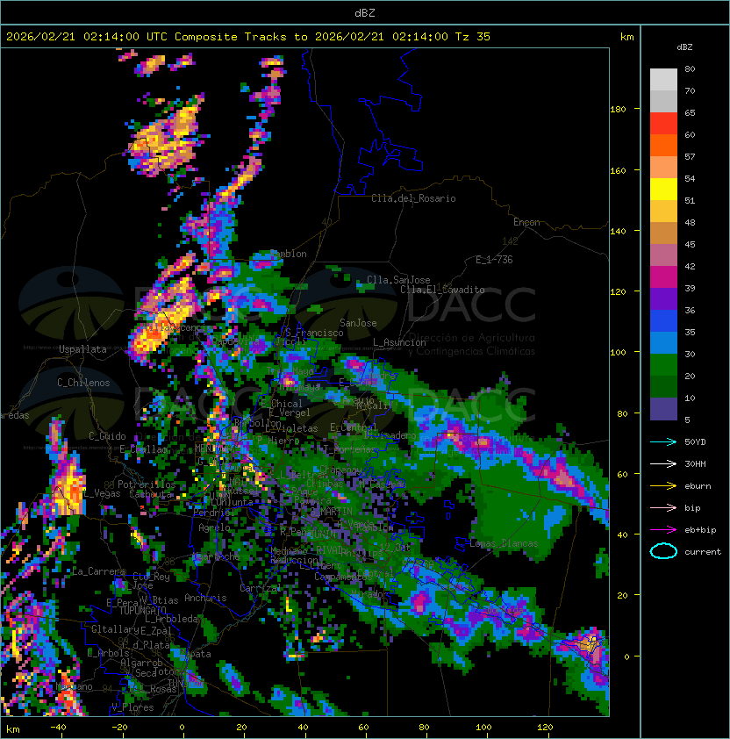Click the 'Potrerillos' map label
Screen dimensions: 730x739
click(147, 484)
